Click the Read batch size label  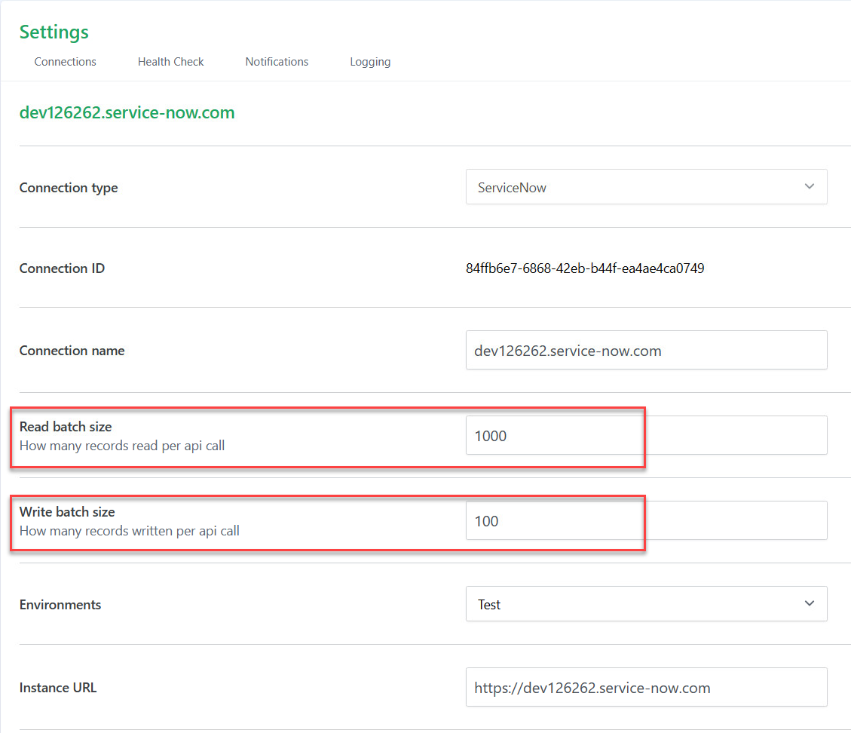click(66, 427)
